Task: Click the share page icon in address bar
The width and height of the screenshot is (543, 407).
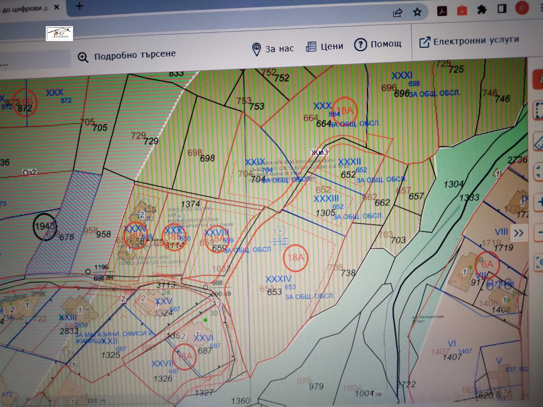Action: tap(397, 13)
